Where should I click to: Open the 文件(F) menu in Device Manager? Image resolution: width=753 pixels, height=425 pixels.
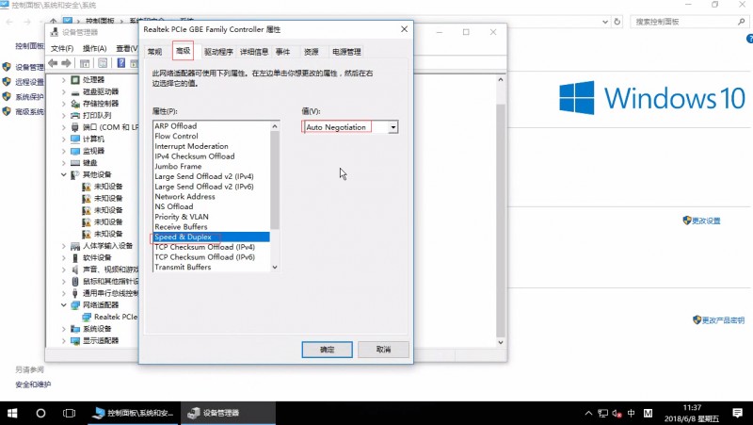pyautogui.click(x=62, y=49)
